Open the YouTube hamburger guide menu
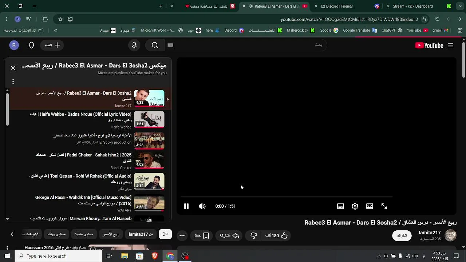Screen dimensions: 466x262 click(x=450, y=45)
